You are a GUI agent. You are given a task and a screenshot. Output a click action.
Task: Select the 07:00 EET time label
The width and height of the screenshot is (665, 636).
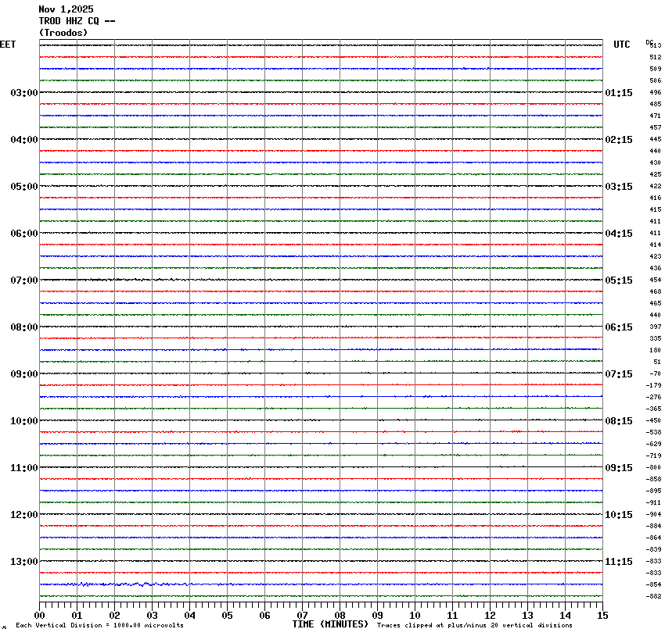(x=23, y=280)
